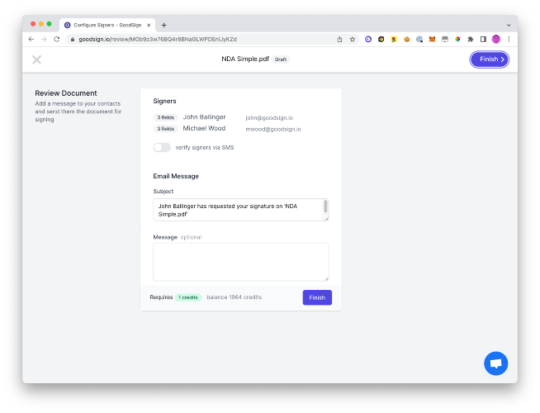Click the colorful pinwheel extension icon
Viewport: 540px width, 413px height.
[x=457, y=40]
